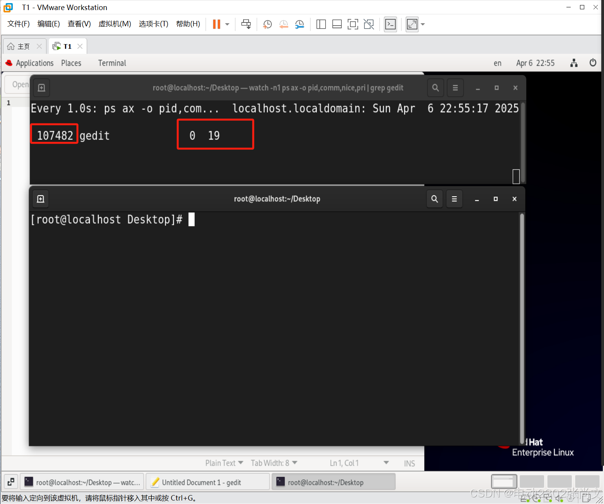The image size is (604, 504).
Task: Select the first workspace in switcher
Action: tap(504, 482)
